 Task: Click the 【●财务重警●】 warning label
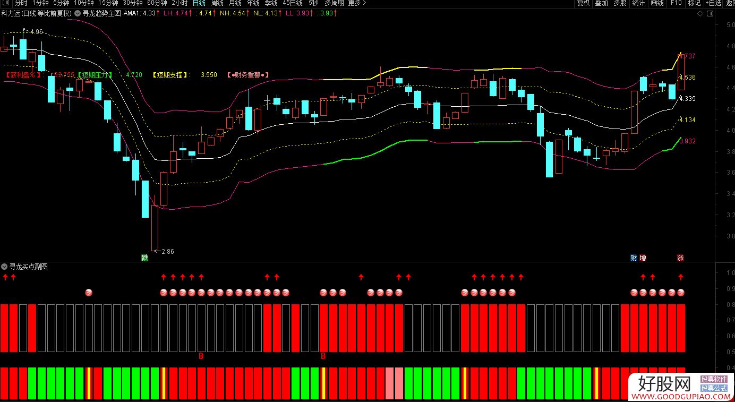pos(248,75)
